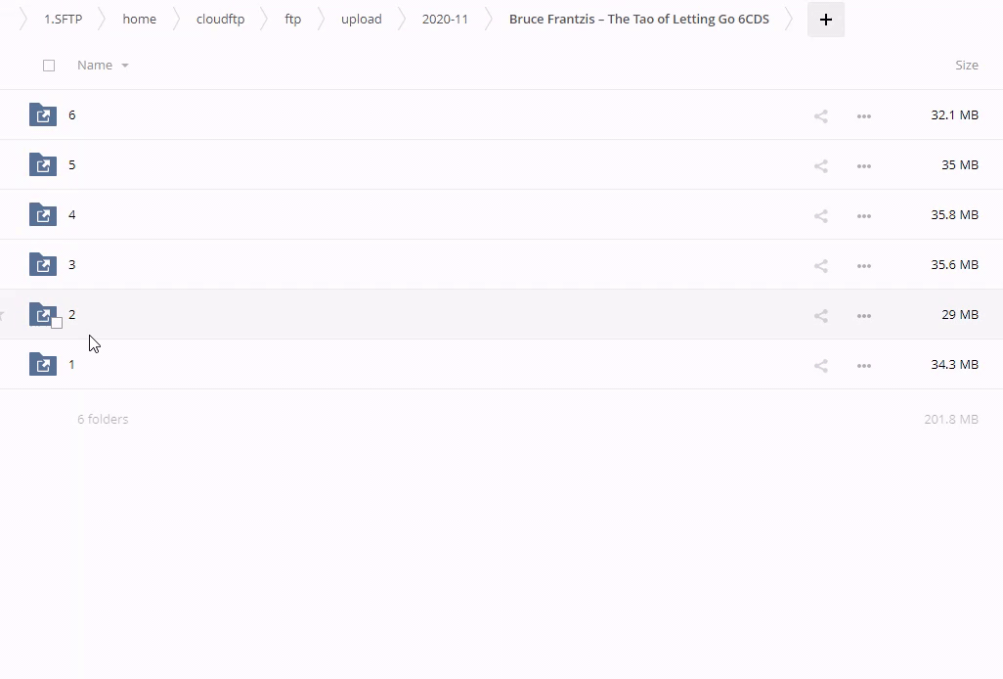Open the more-options menu for folder 5
Viewport: 1003px width, 679px height.
tap(863, 166)
